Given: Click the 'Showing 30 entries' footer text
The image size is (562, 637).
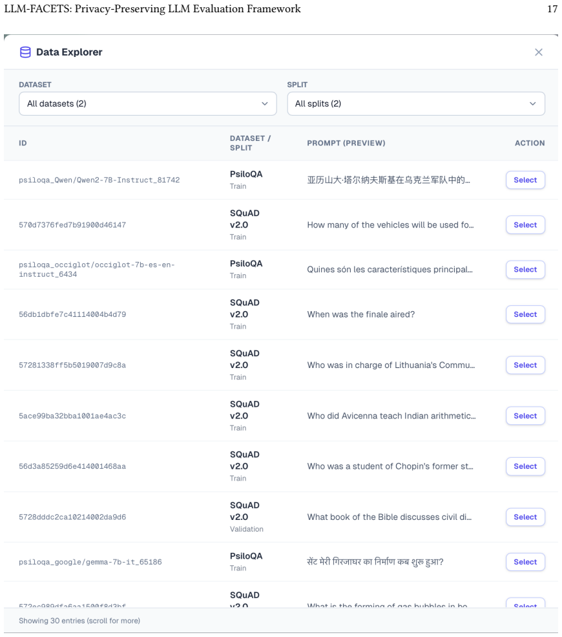Looking at the screenshot, I should tap(79, 621).
